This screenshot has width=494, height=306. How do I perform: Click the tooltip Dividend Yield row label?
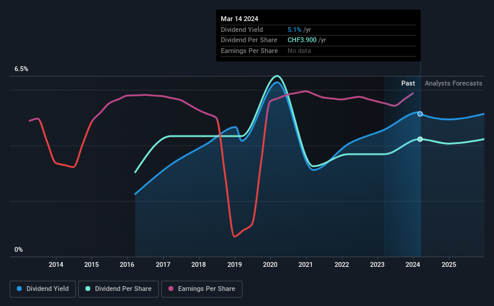coord(242,30)
